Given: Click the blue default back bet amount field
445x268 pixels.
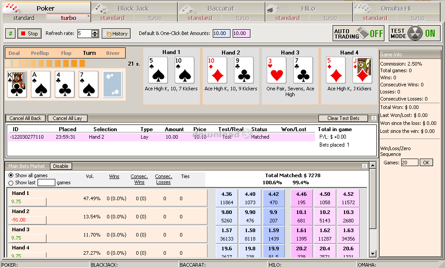Looking at the screenshot, I should pos(221,34).
